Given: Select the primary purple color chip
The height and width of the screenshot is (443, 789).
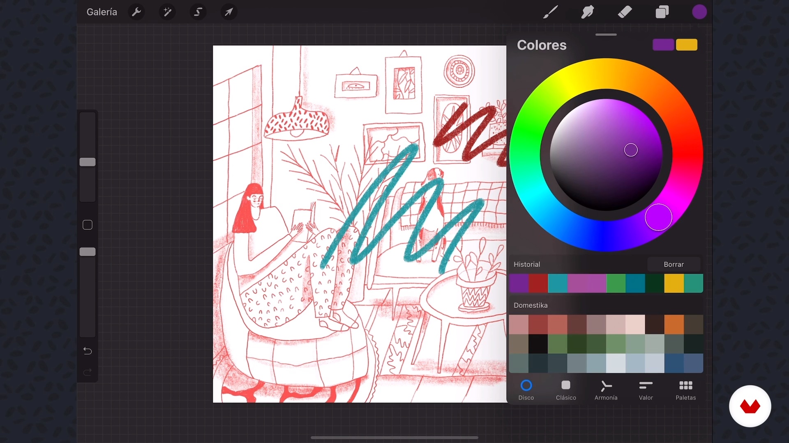Looking at the screenshot, I should coord(663,45).
